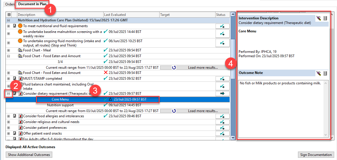337x160 pixels.
Task: Expand the MUST/STAMP completed row
Action: pos(9,79)
